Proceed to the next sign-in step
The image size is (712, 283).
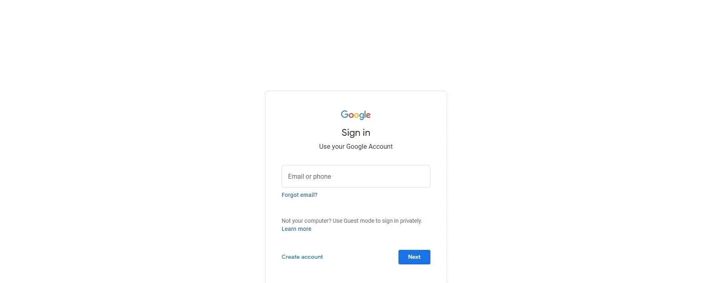point(414,257)
